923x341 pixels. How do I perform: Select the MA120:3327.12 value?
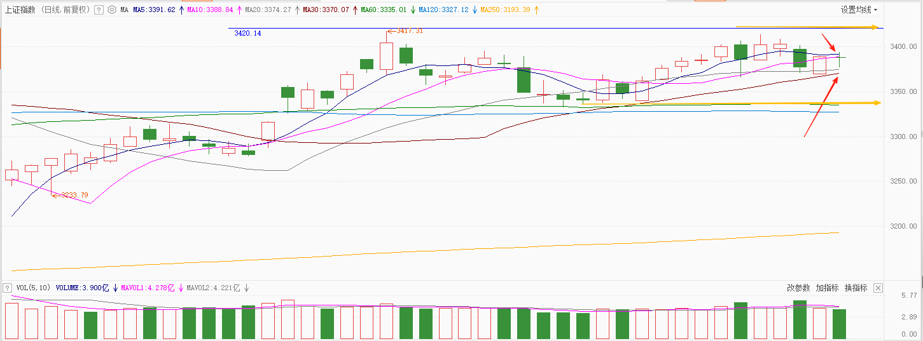click(443, 10)
